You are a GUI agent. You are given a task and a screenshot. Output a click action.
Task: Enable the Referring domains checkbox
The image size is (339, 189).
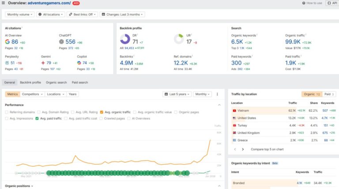(7, 112)
